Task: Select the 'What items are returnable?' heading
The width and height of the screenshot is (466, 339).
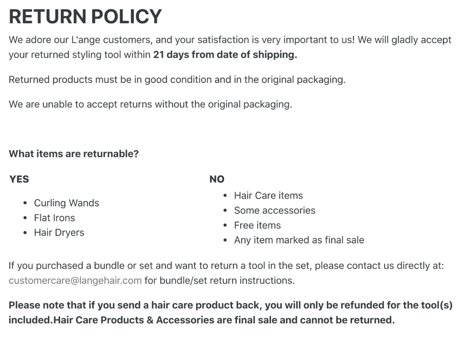Action: (x=74, y=154)
